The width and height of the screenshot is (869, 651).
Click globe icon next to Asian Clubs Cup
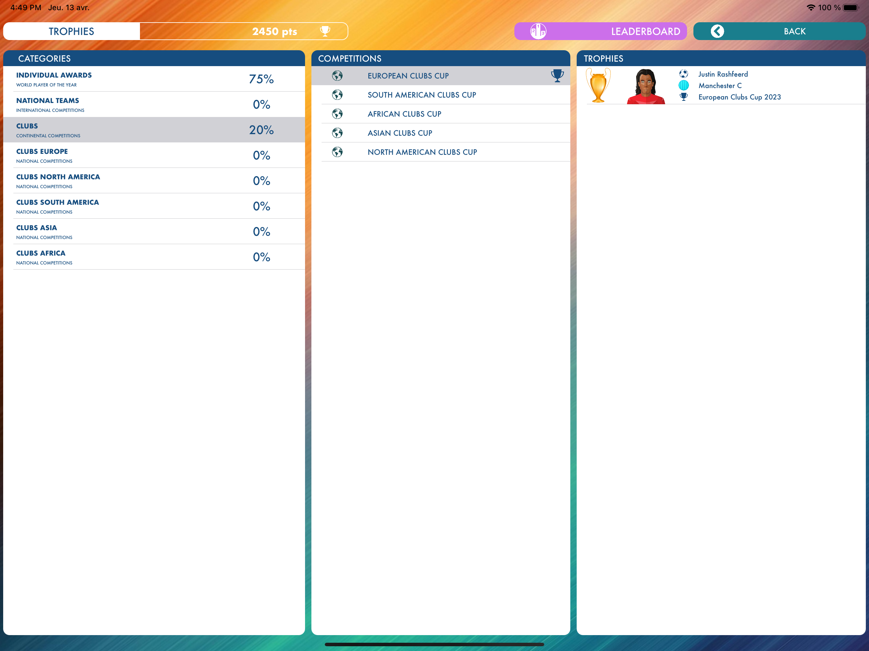[x=337, y=133]
